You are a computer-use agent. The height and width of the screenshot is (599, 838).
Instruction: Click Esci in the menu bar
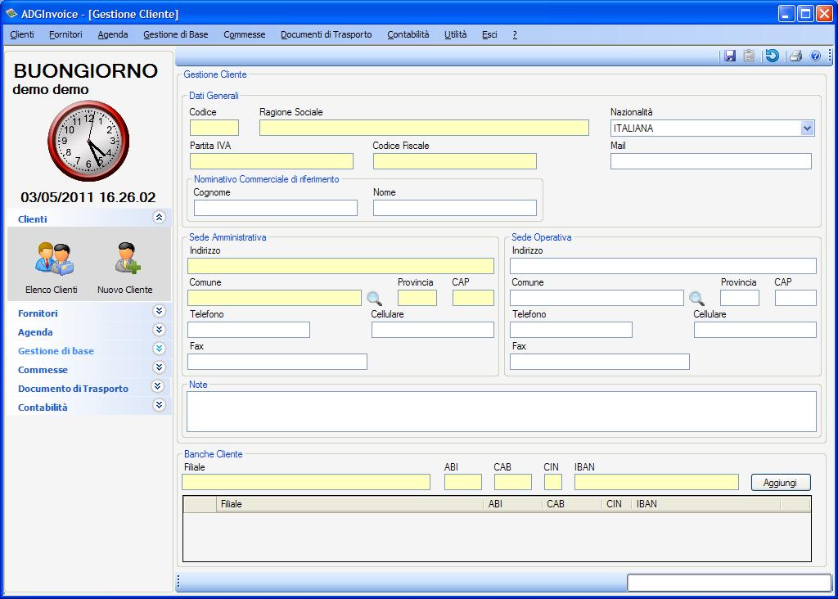click(489, 34)
